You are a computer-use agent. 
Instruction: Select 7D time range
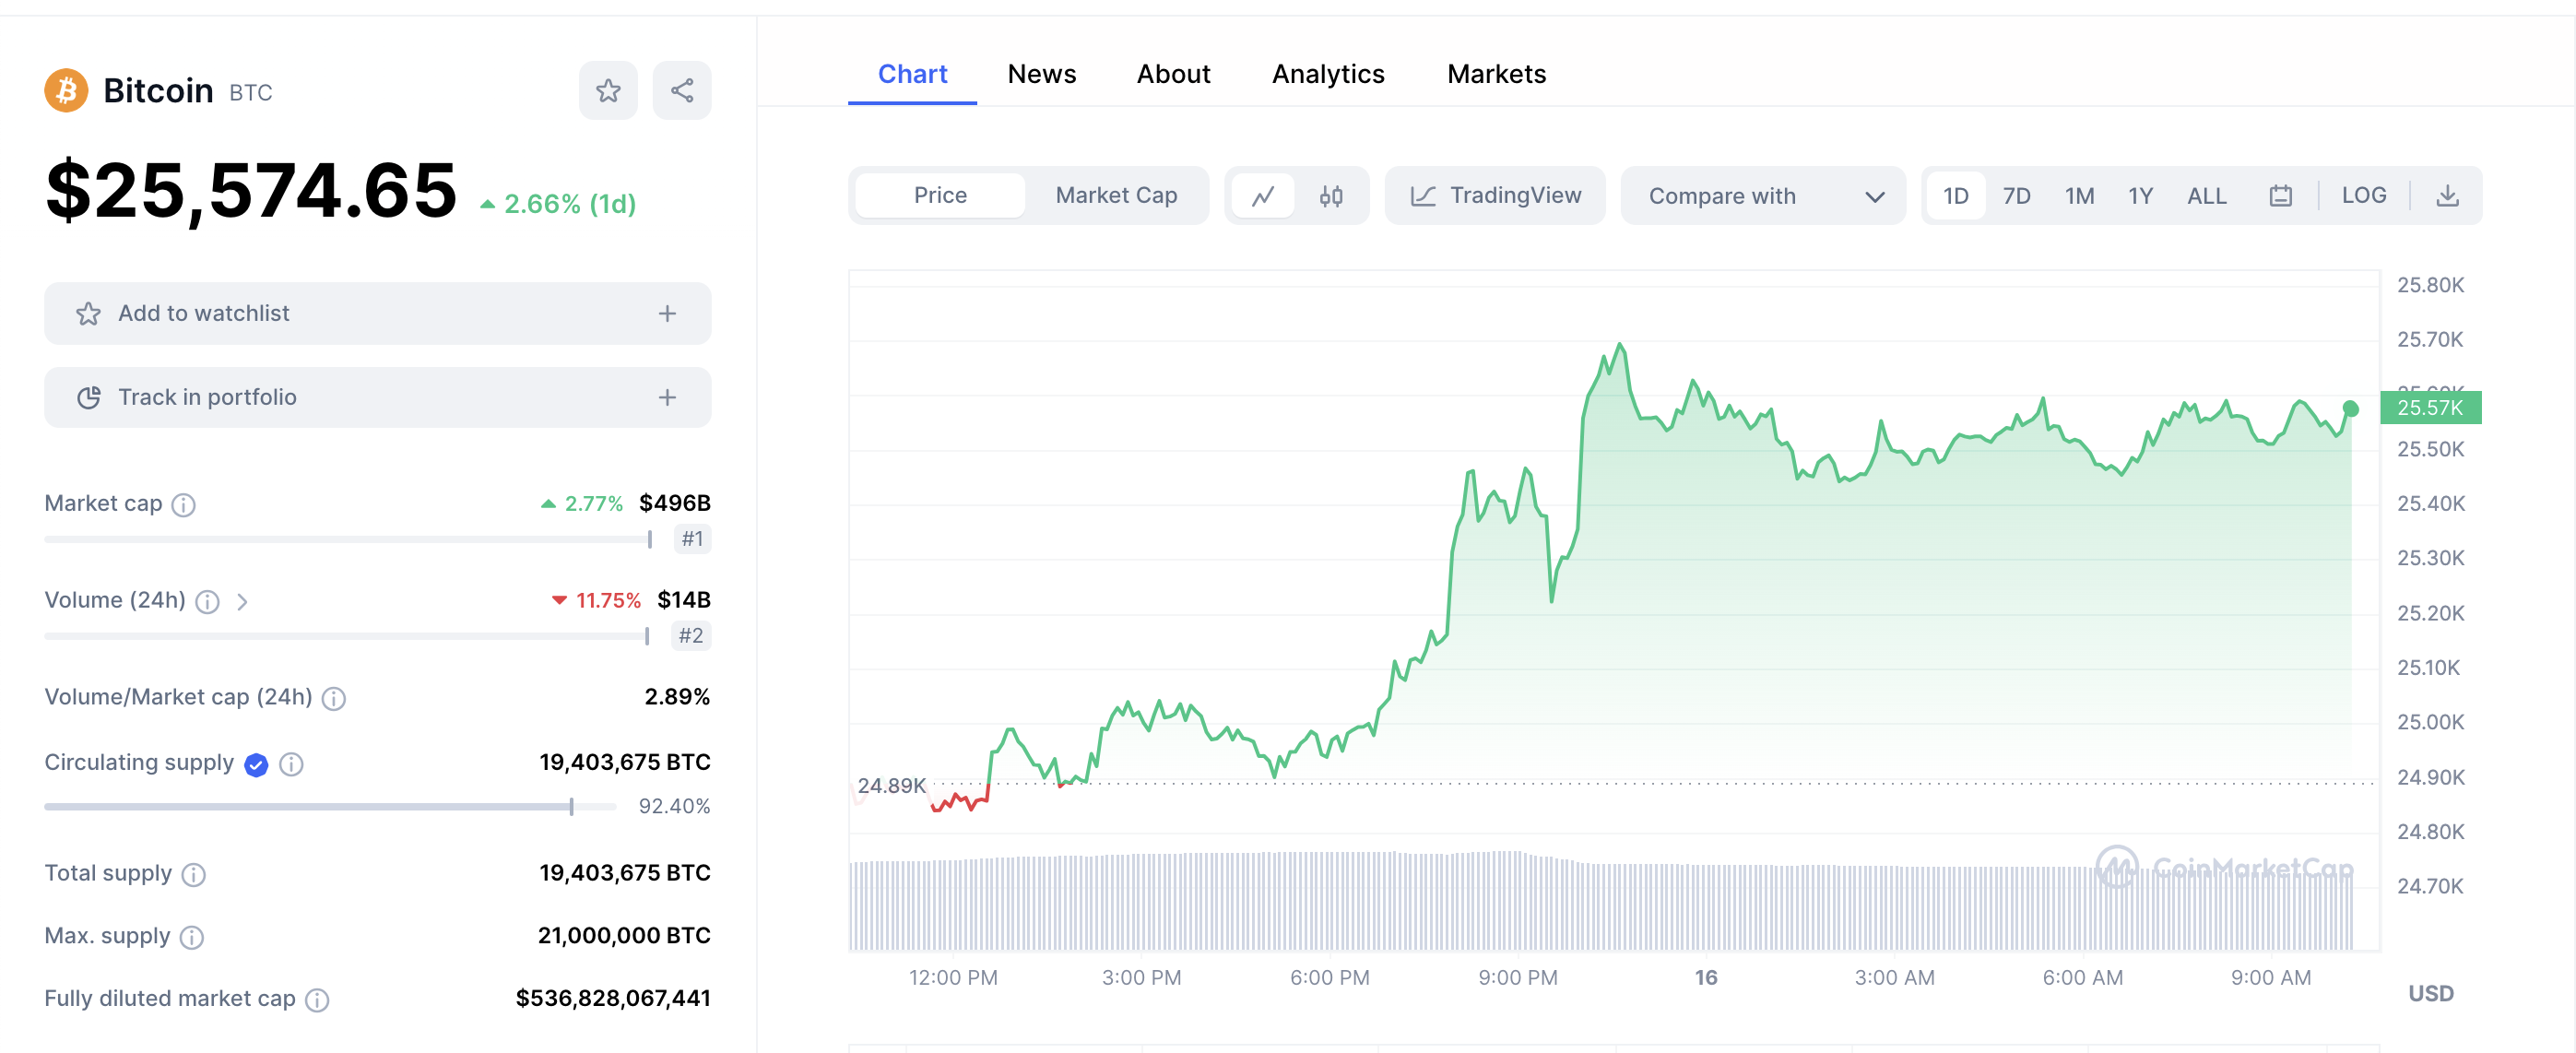[2016, 196]
